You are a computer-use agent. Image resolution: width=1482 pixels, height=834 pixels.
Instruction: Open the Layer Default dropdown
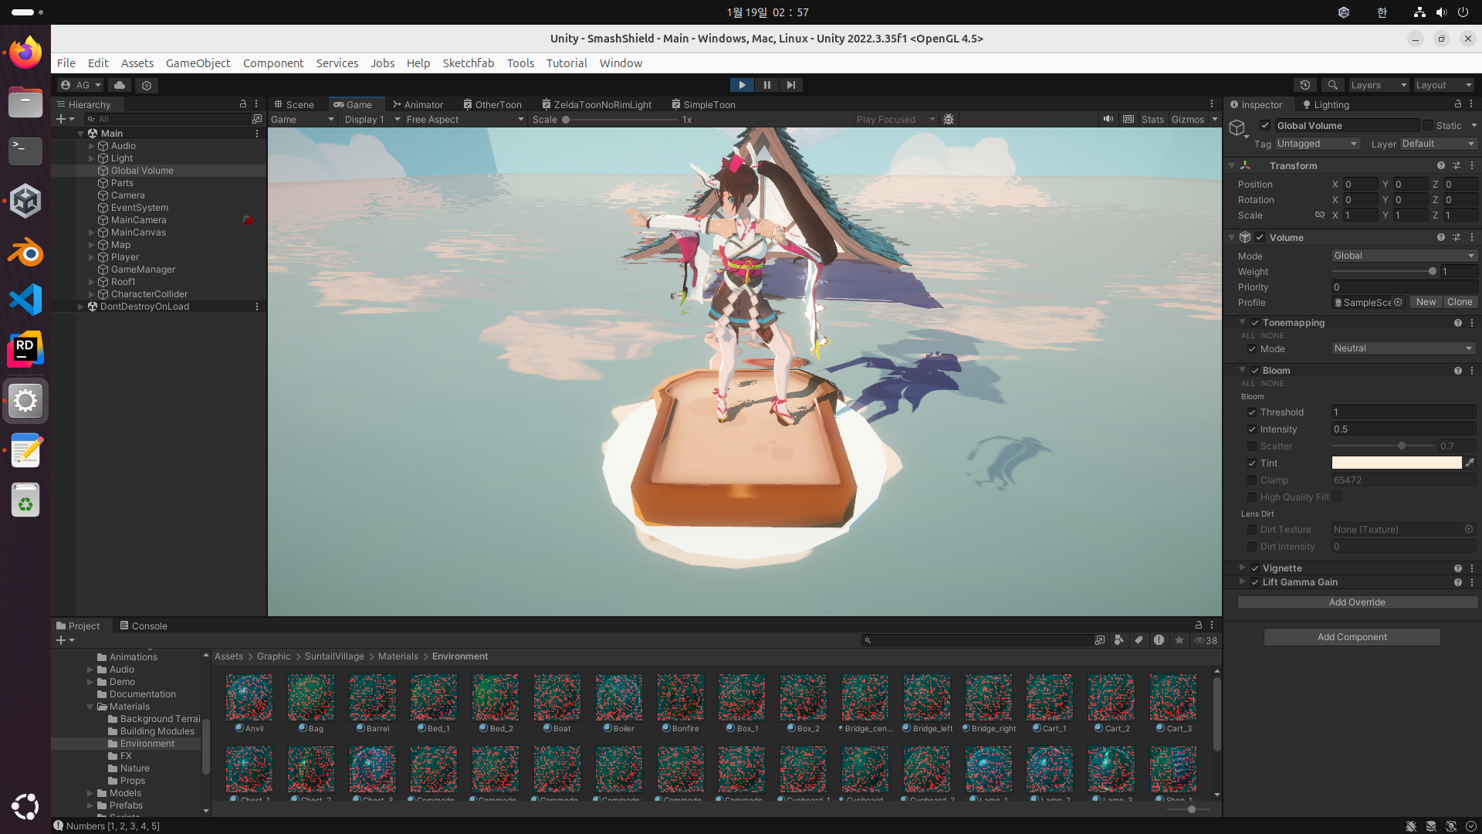coord(1438,144)
